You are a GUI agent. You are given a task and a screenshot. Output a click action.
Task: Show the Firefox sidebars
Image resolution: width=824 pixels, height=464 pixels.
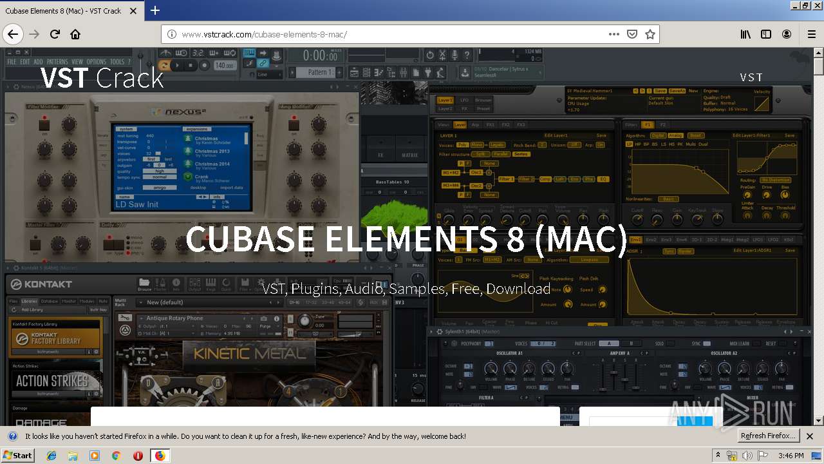tap(766, 34)
